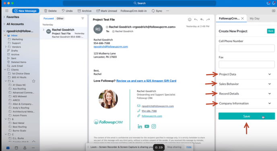
Task: Open the Ace Roofing folder
Action: click(19, 89)
